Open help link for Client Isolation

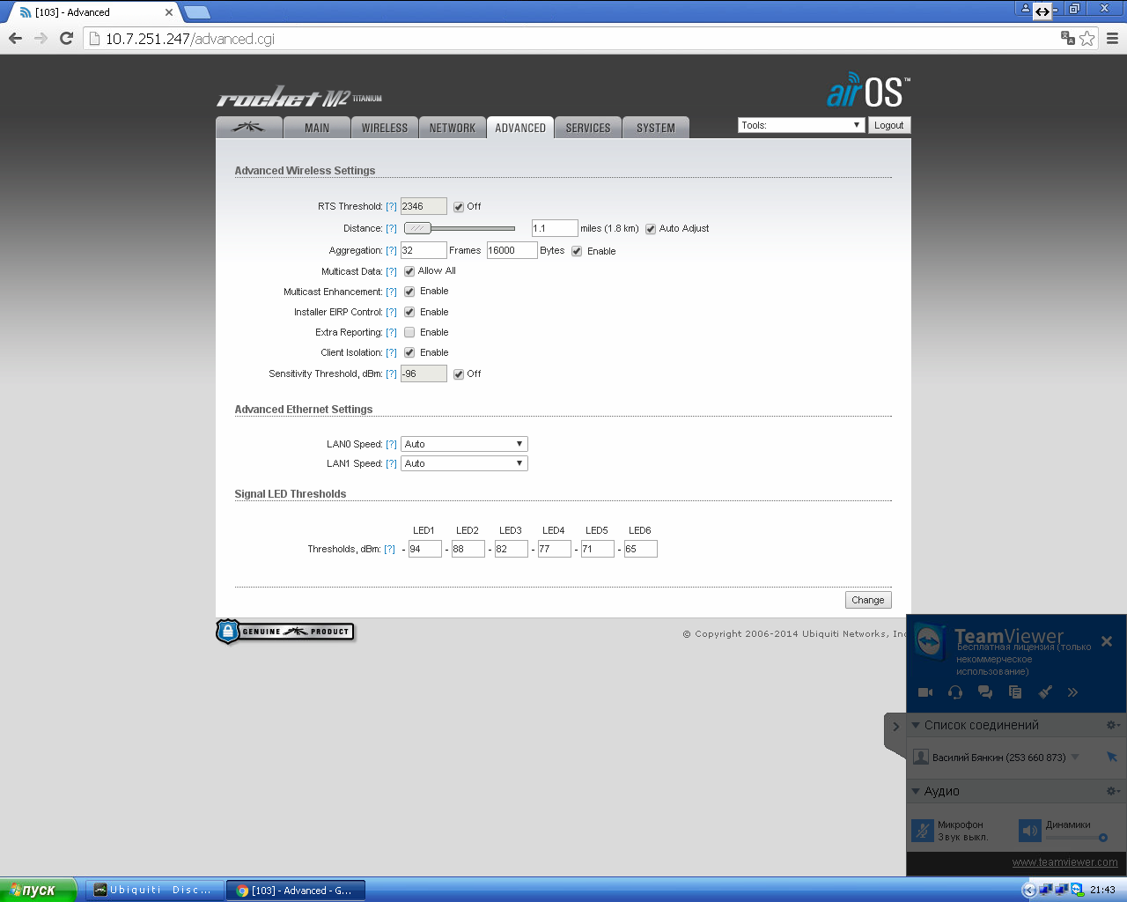click(x=391, y=353)
